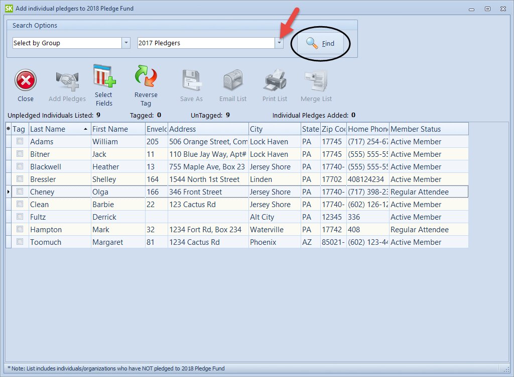Click the AZ state cell
Screen dimensions: 514x377
[x=310, y=242]
